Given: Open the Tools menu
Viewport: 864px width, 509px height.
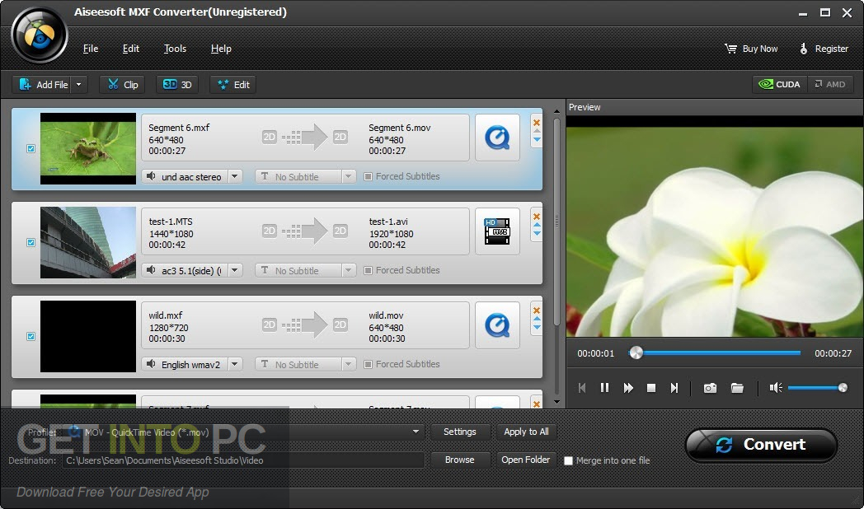Looking at the screenshot, I should pos(175,49).
